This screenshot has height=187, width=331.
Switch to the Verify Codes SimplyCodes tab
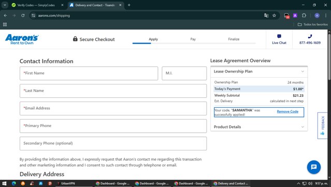[x=36, y=5]
